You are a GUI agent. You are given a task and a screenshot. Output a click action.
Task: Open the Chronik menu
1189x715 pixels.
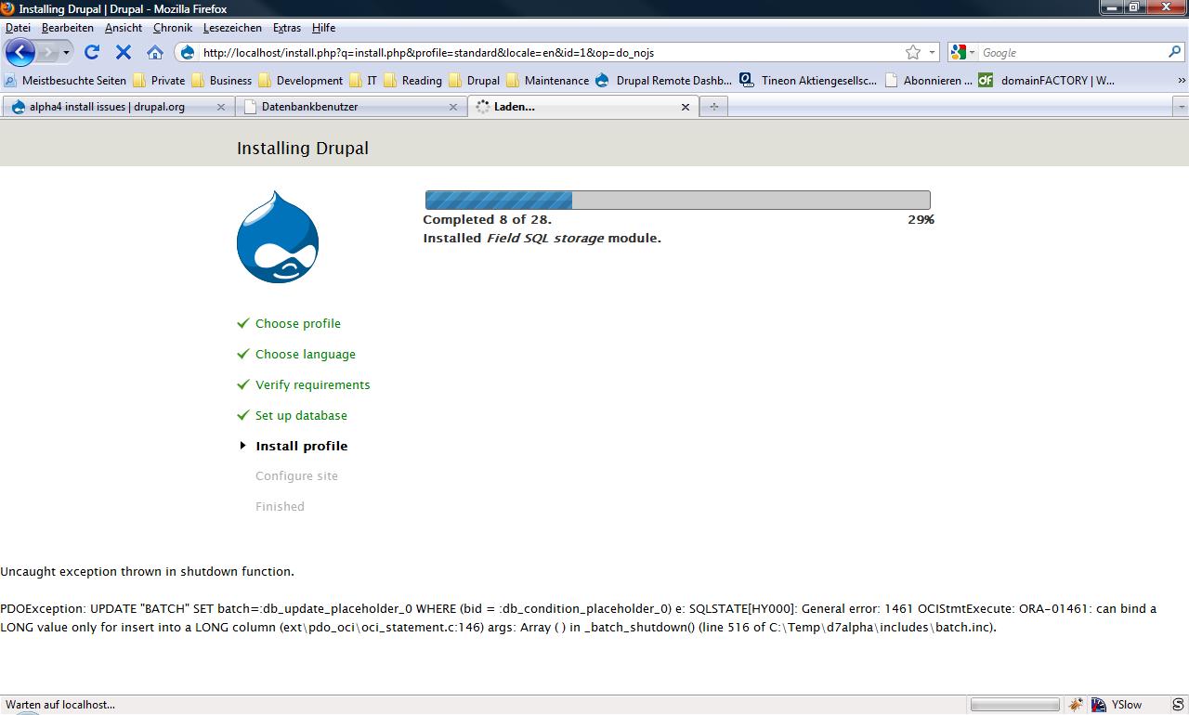click(173, 28)
